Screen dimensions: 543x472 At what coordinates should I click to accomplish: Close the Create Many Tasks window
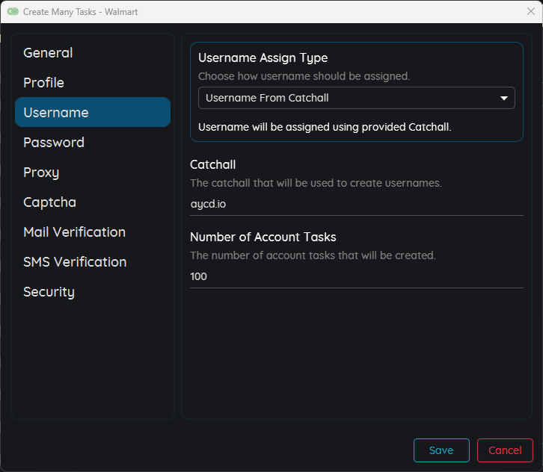coord(530,12)
